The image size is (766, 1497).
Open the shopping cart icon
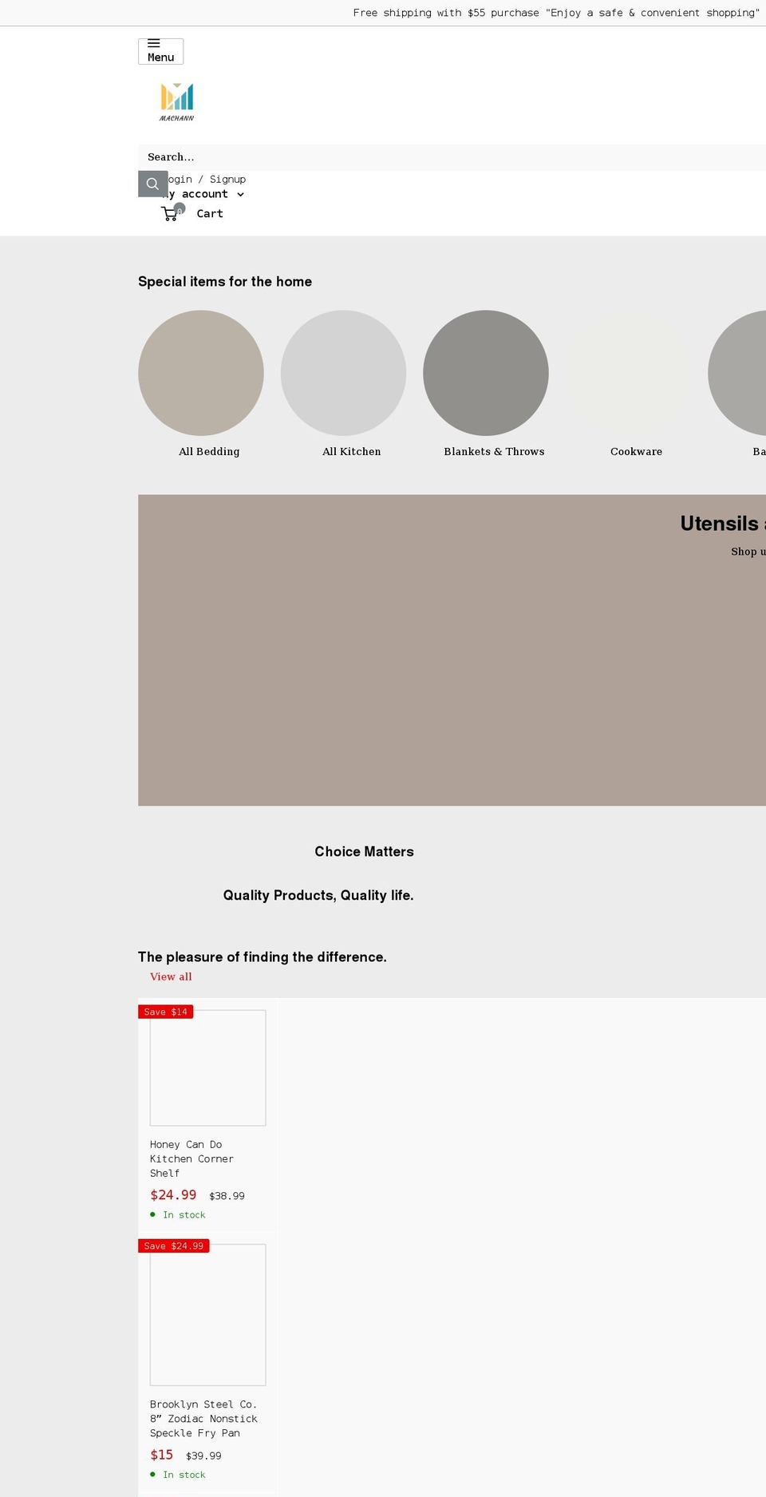[172, 213]
